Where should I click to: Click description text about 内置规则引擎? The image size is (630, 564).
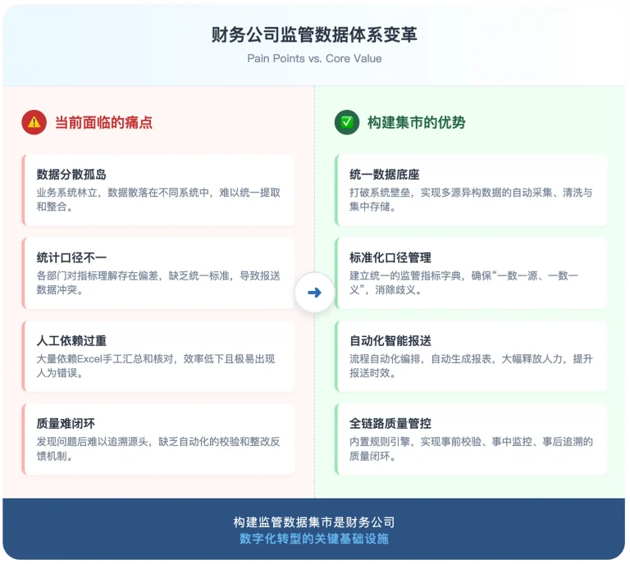click(x=471, y=448)
